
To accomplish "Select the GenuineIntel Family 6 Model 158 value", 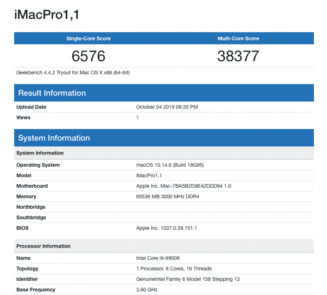I will tap(188, 279).
